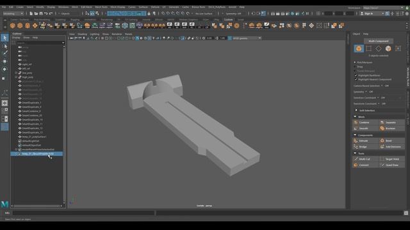The image size is (410, 230).
Task: Open the File menu
Action: tap(4, 7)
